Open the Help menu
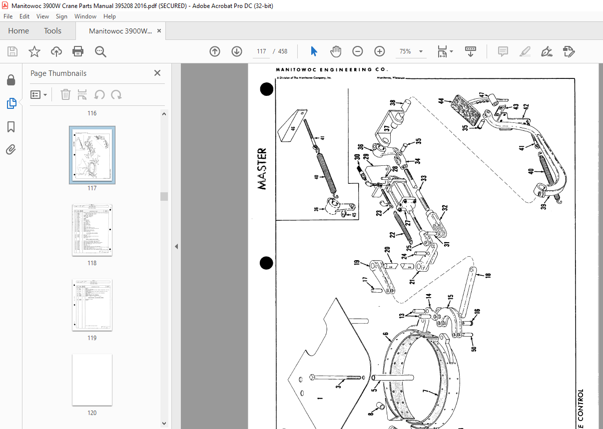 [x=109, y=16]
